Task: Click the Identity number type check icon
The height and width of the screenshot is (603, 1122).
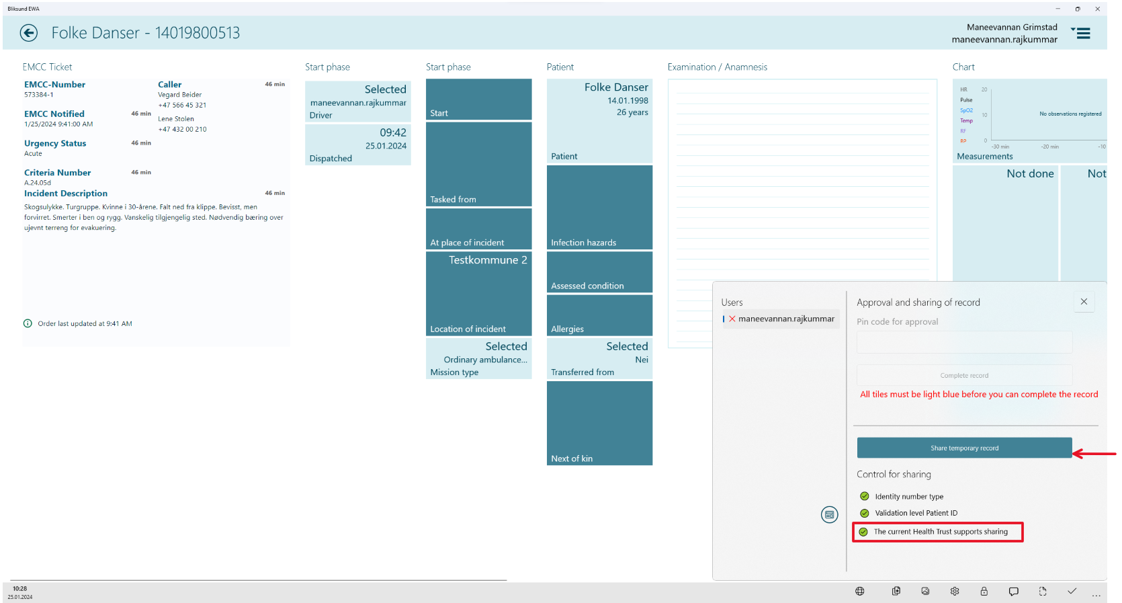Action: pyautogui.click(x=865, y=496)
